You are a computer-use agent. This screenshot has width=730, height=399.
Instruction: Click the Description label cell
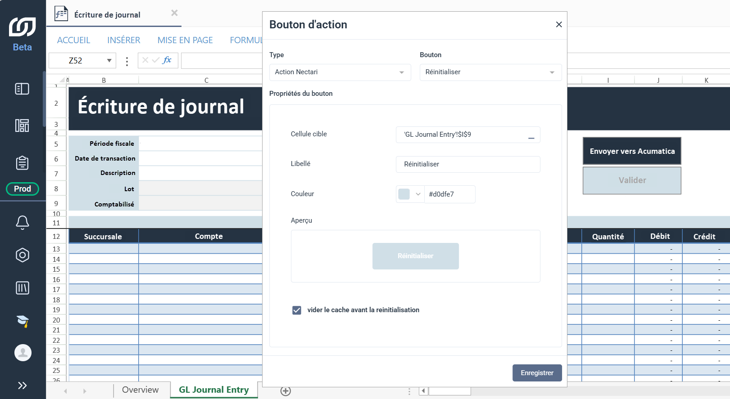pos(104,173)
